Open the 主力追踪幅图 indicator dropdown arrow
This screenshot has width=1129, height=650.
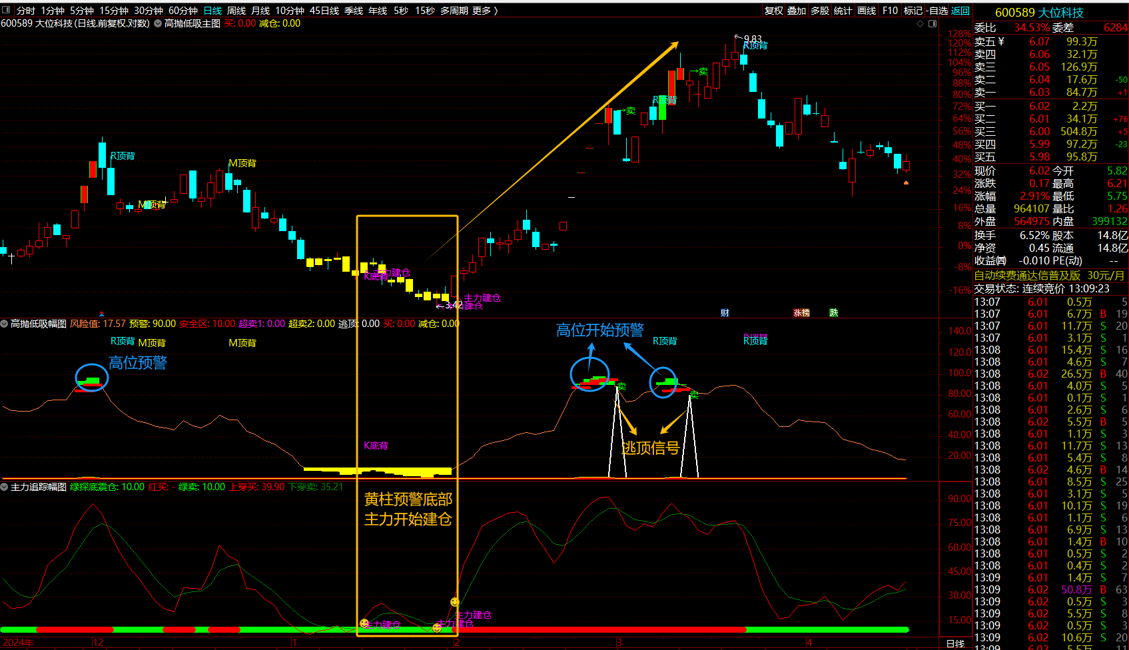[5, 487]
